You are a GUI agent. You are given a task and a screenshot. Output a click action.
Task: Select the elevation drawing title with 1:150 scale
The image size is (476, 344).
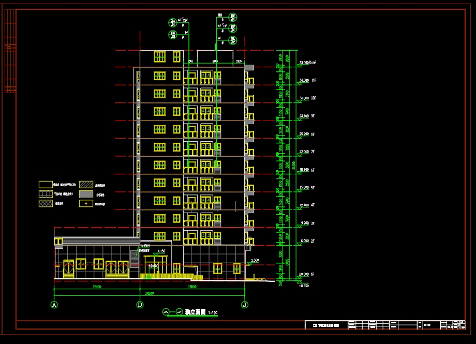(201, 312)
